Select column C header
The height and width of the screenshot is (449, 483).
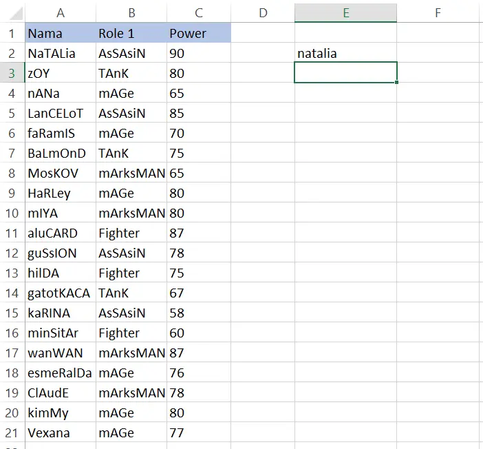tap(199, 13)
